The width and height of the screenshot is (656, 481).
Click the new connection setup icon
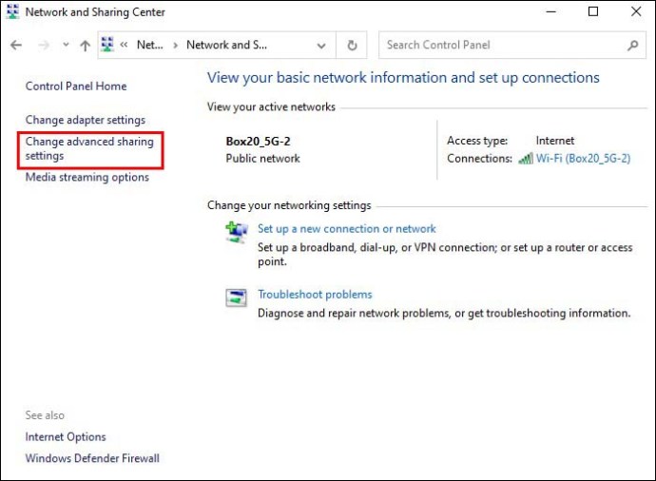pyautogui.click(x=236, y=231)
